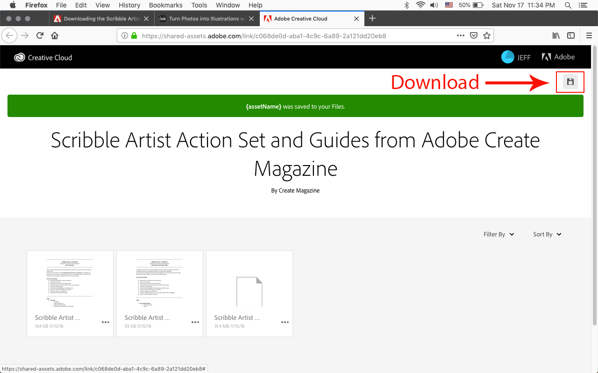
Task: Open the Bookmarks menu
Action: (166, 5)
